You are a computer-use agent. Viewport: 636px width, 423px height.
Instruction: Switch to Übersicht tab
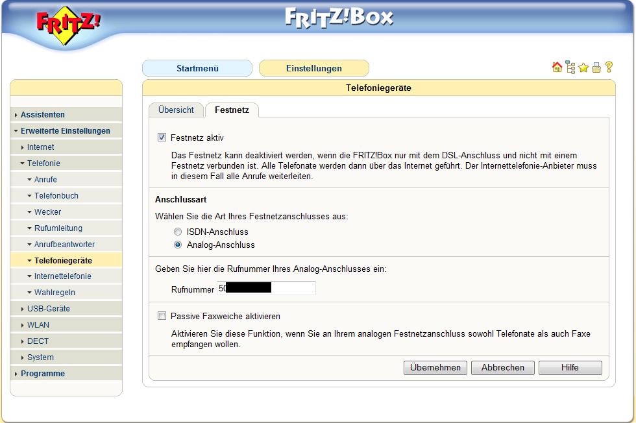[x=176, y=110]
